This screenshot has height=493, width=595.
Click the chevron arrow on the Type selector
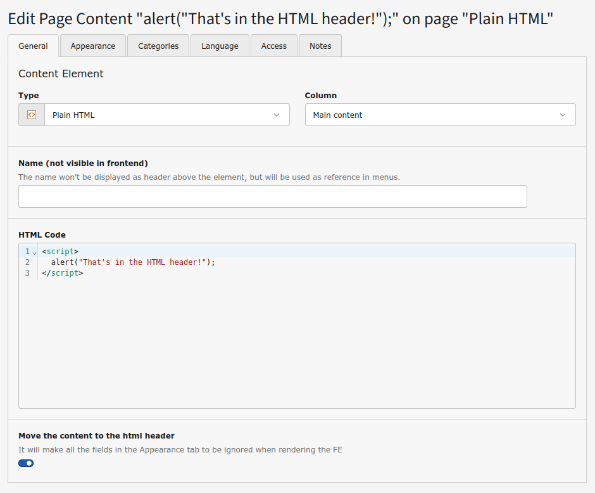[x=276, y=115]
